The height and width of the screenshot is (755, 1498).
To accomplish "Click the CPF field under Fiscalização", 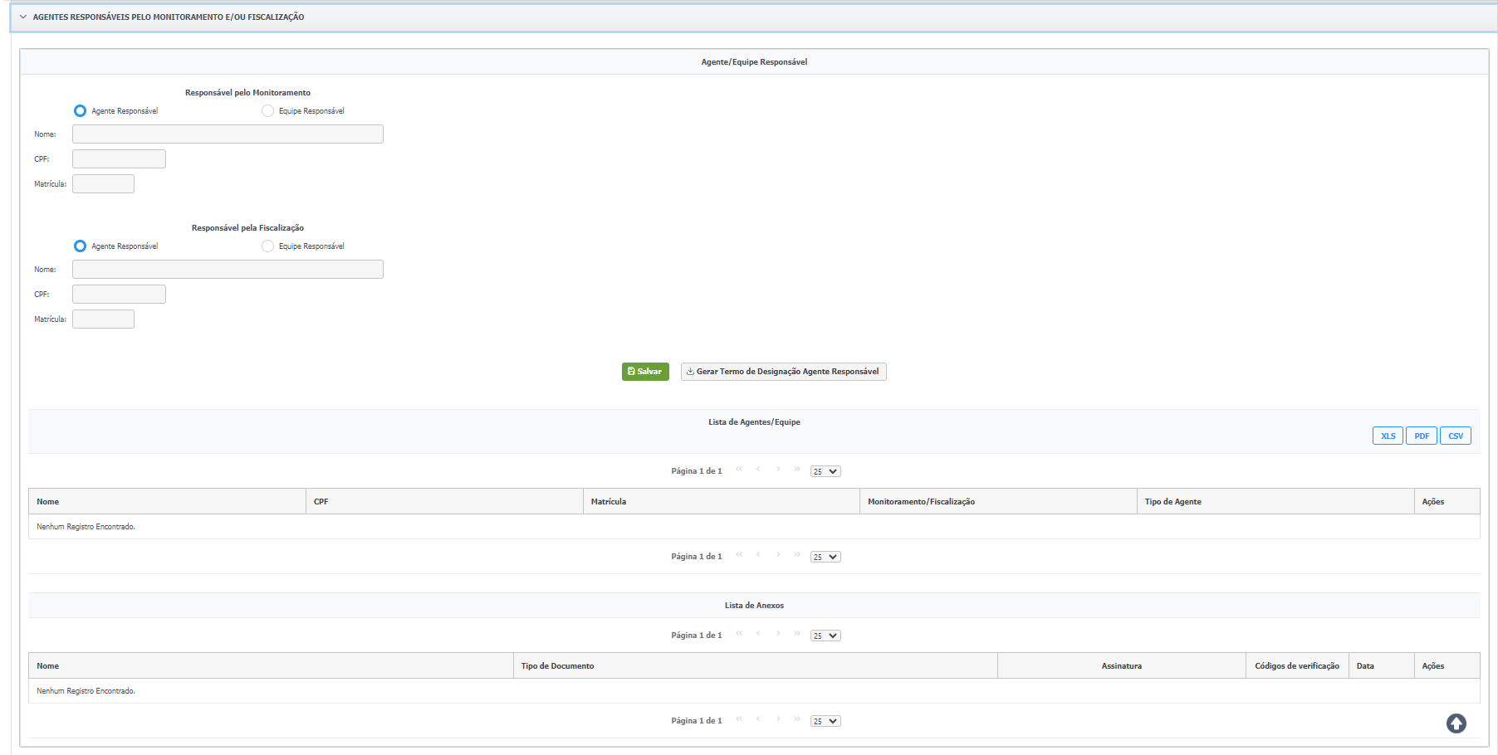I will point(119,295).
